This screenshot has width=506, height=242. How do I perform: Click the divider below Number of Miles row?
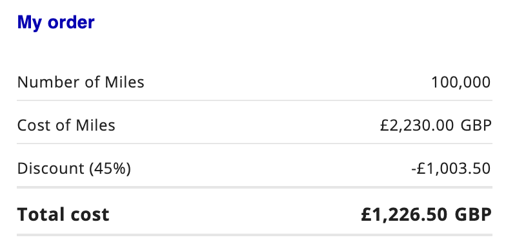point(254,100)
